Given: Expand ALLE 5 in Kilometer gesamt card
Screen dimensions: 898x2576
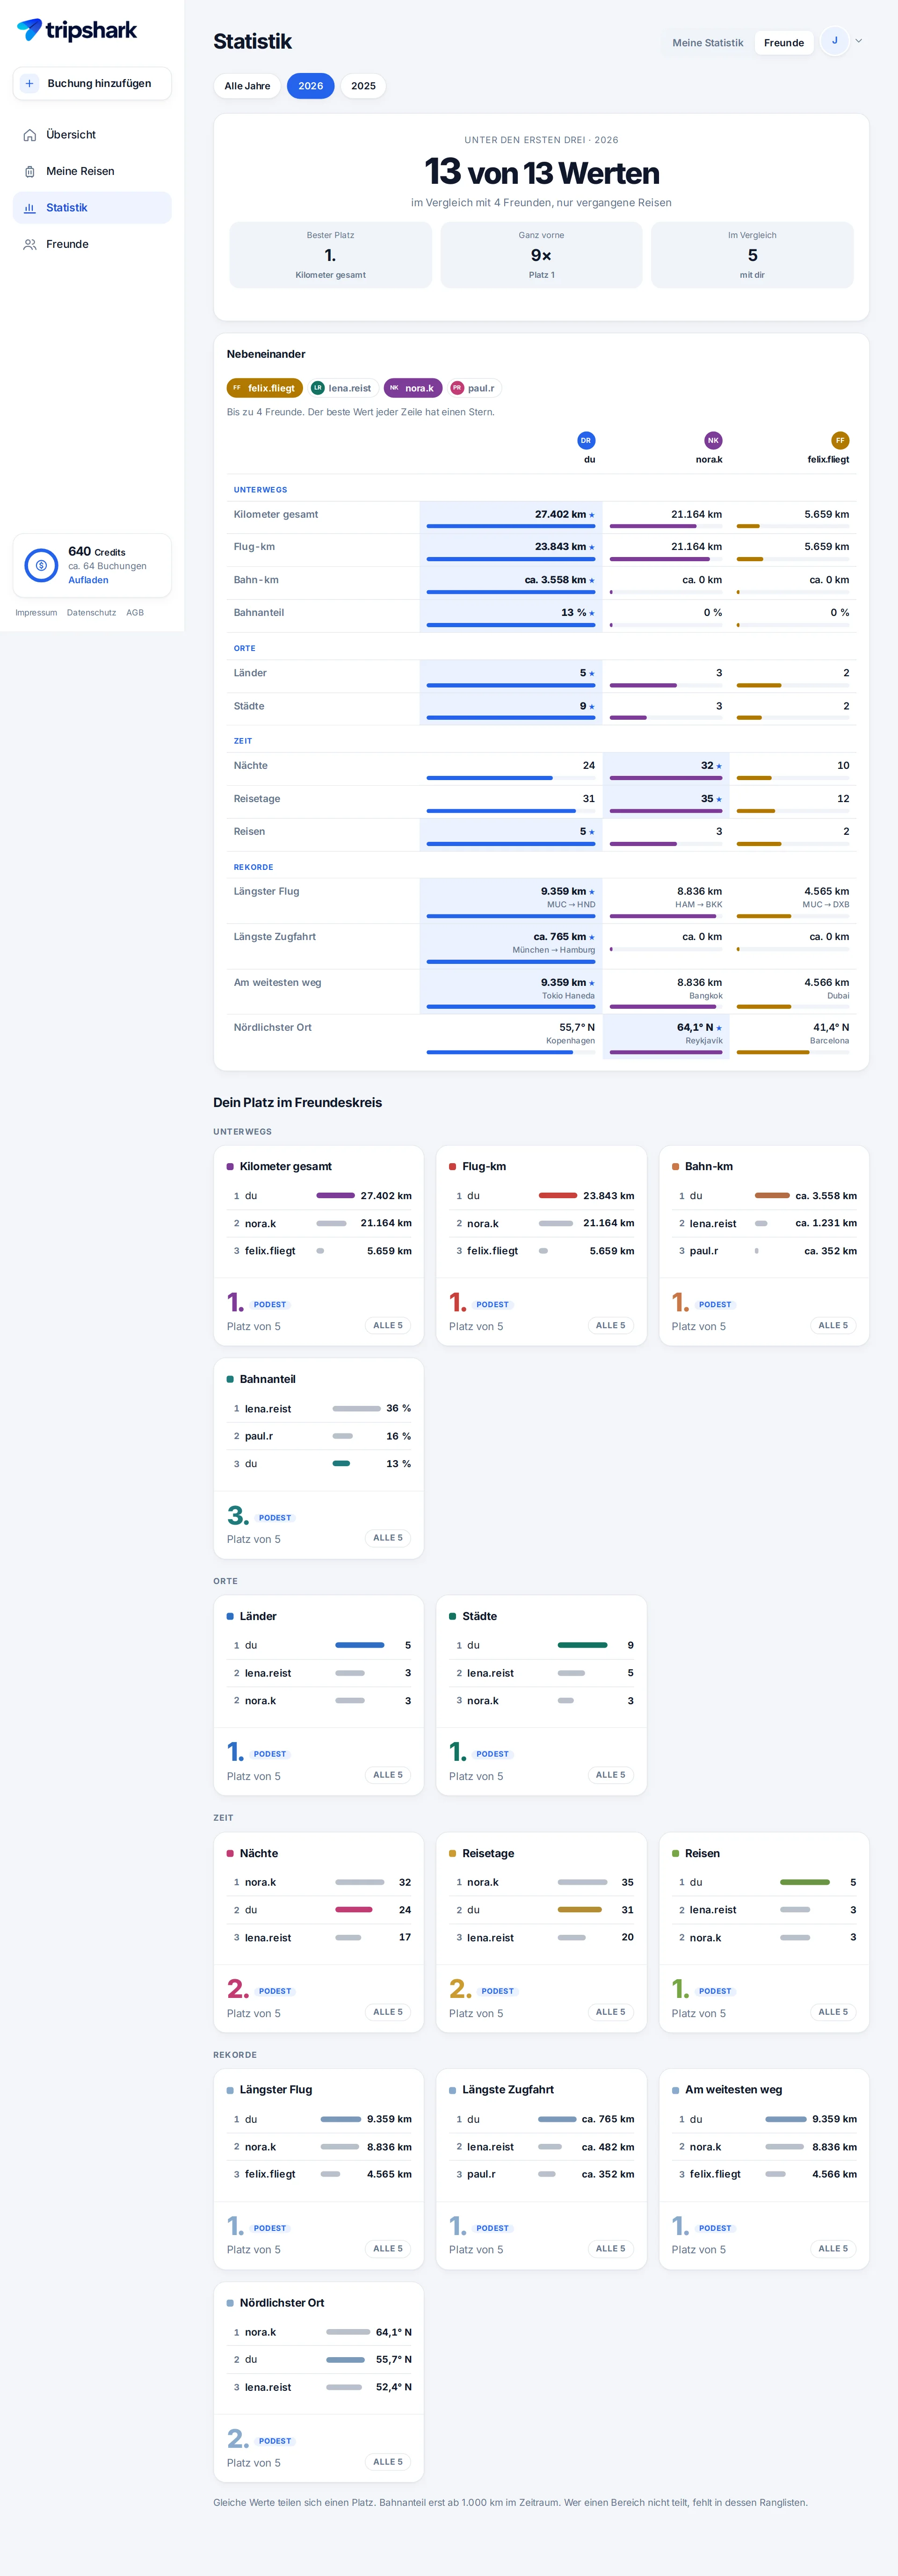Looking at the screenshot, I should point(388,1325).
